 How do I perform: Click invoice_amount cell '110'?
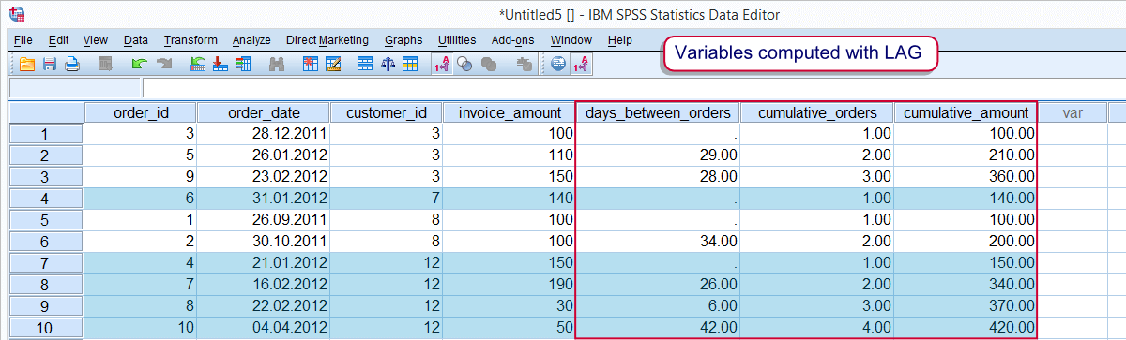pyautogui.click(x=509, y=155)
